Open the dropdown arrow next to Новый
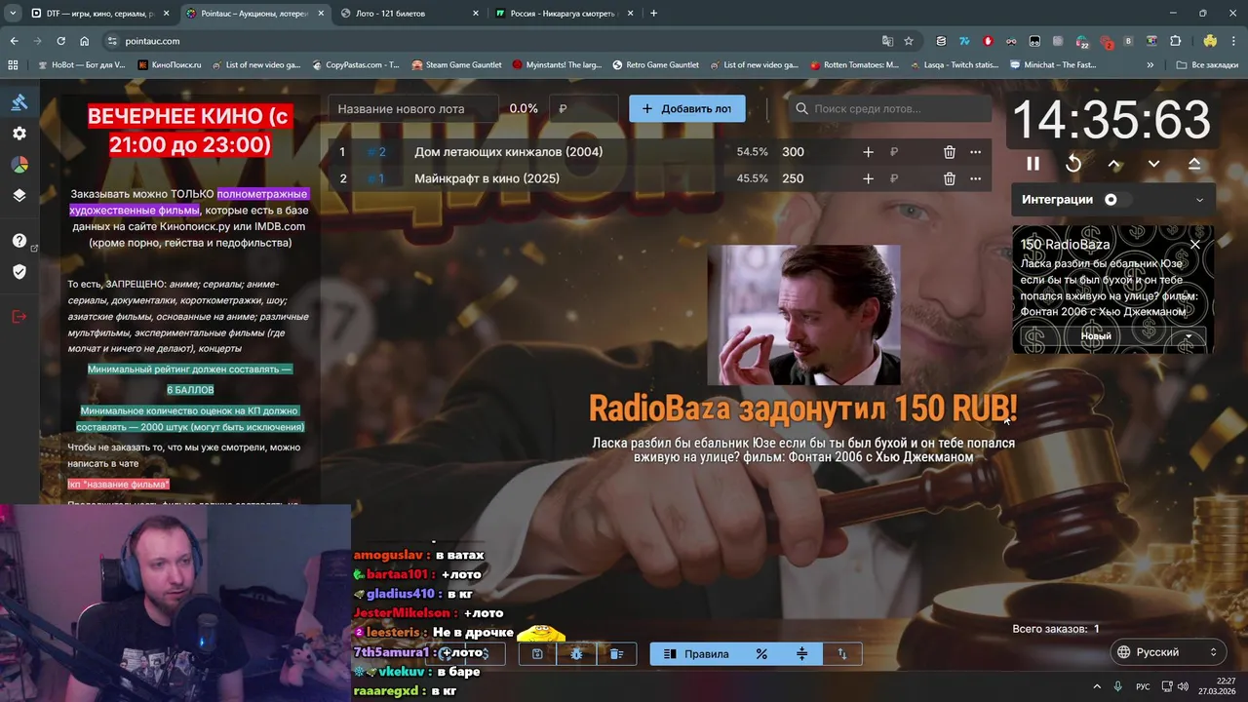Image resolution: width=1248 pixels, height=702 pixels. tap(1189, 336)
